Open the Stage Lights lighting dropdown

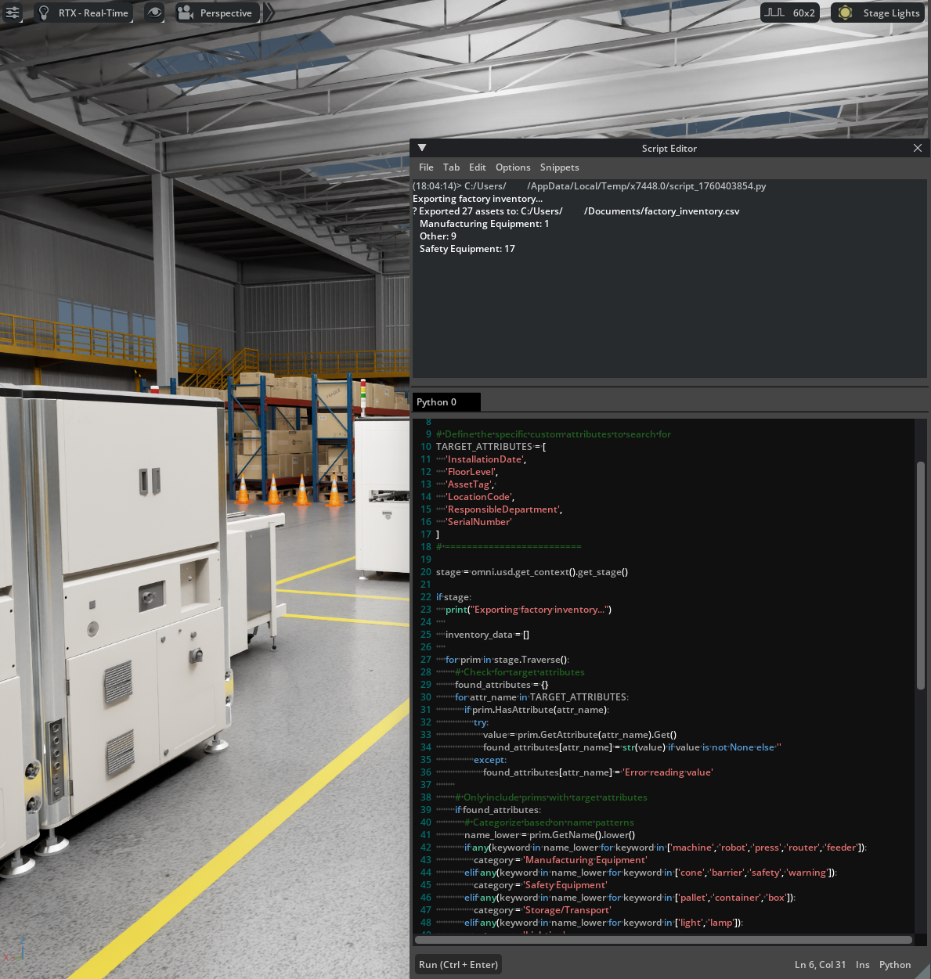point(890,13)
